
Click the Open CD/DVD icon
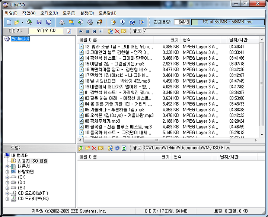[x=29, y=22]
